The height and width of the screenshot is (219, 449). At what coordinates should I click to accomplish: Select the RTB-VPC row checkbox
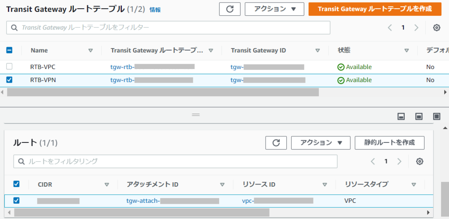tap(9, 66)
